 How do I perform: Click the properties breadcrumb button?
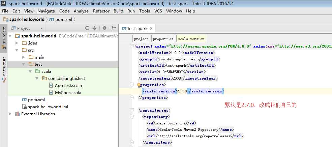click(163, 39)
